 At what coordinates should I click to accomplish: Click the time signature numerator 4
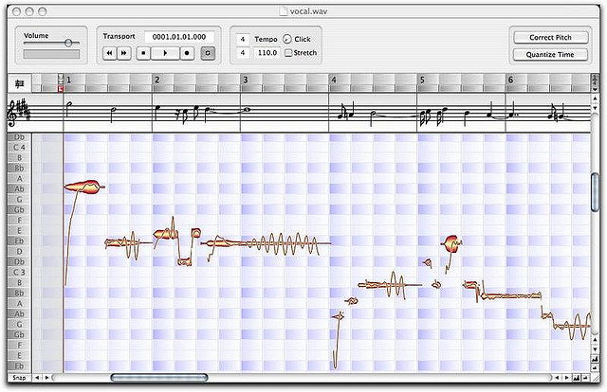(243, 39)
